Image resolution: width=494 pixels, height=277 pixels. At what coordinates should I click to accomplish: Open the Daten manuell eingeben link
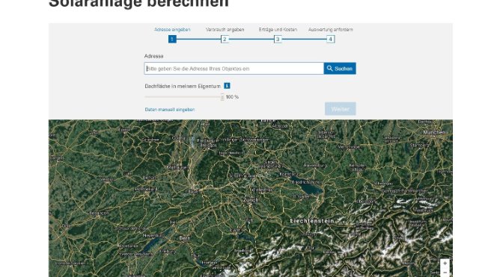pyautogui.click(x=170, y=110)
